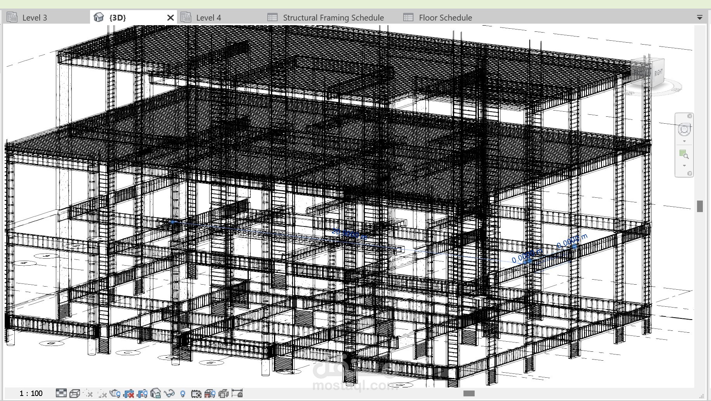Click the horizontal scrollbar thumb
This screenshot has height=401, width=711.
point(469,393)
